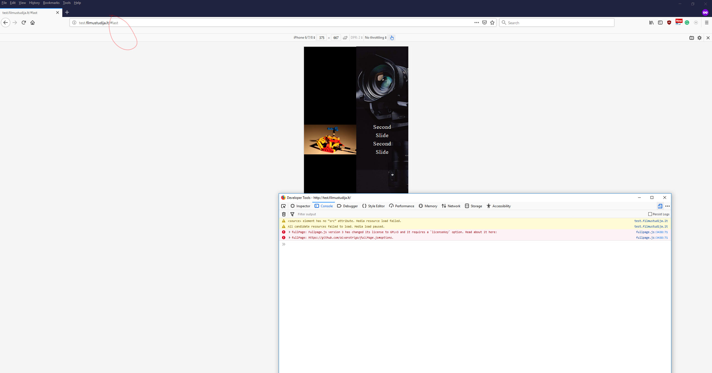Expand the Fullpage.js license error message

coord(290,232)
